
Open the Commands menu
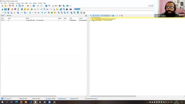[11, 3]
